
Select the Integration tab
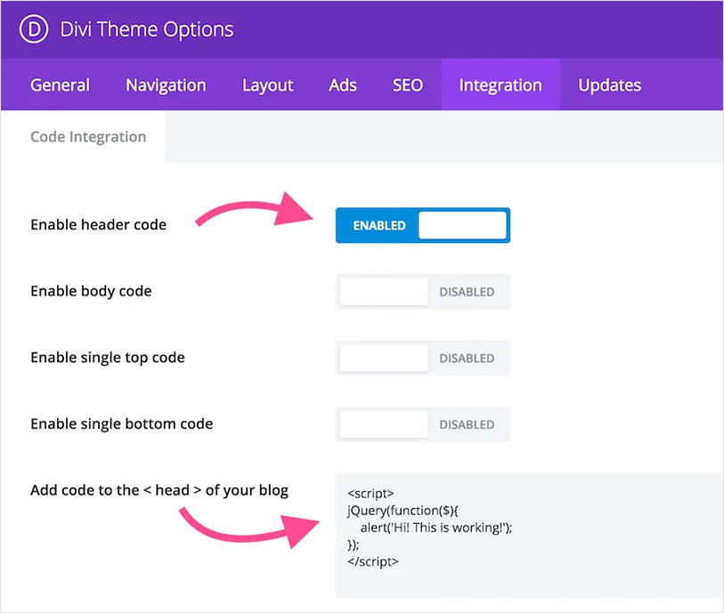(500, 85)
